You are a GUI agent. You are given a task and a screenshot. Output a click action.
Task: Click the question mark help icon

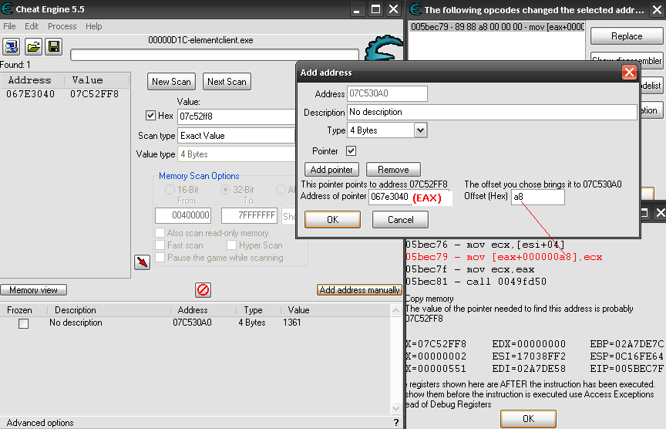pos(396,422)
